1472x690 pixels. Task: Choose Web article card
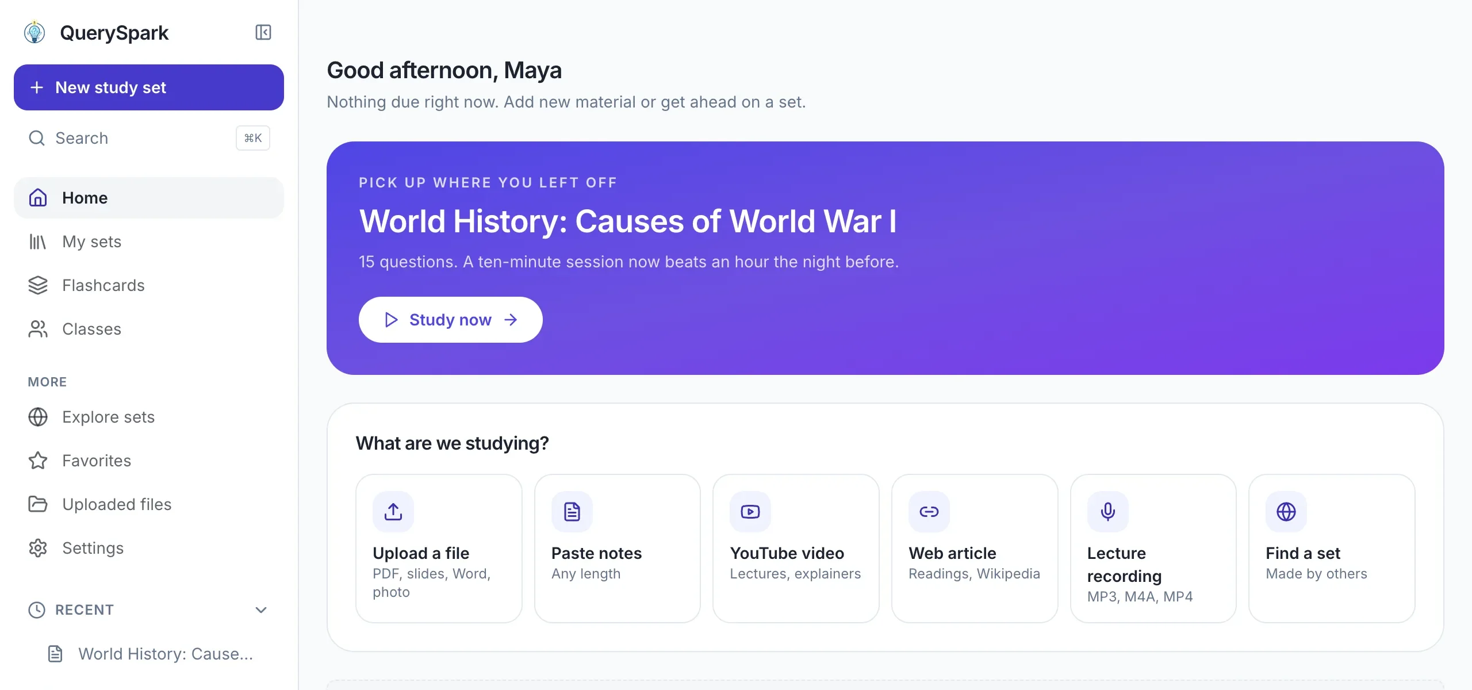click(975, 549)
